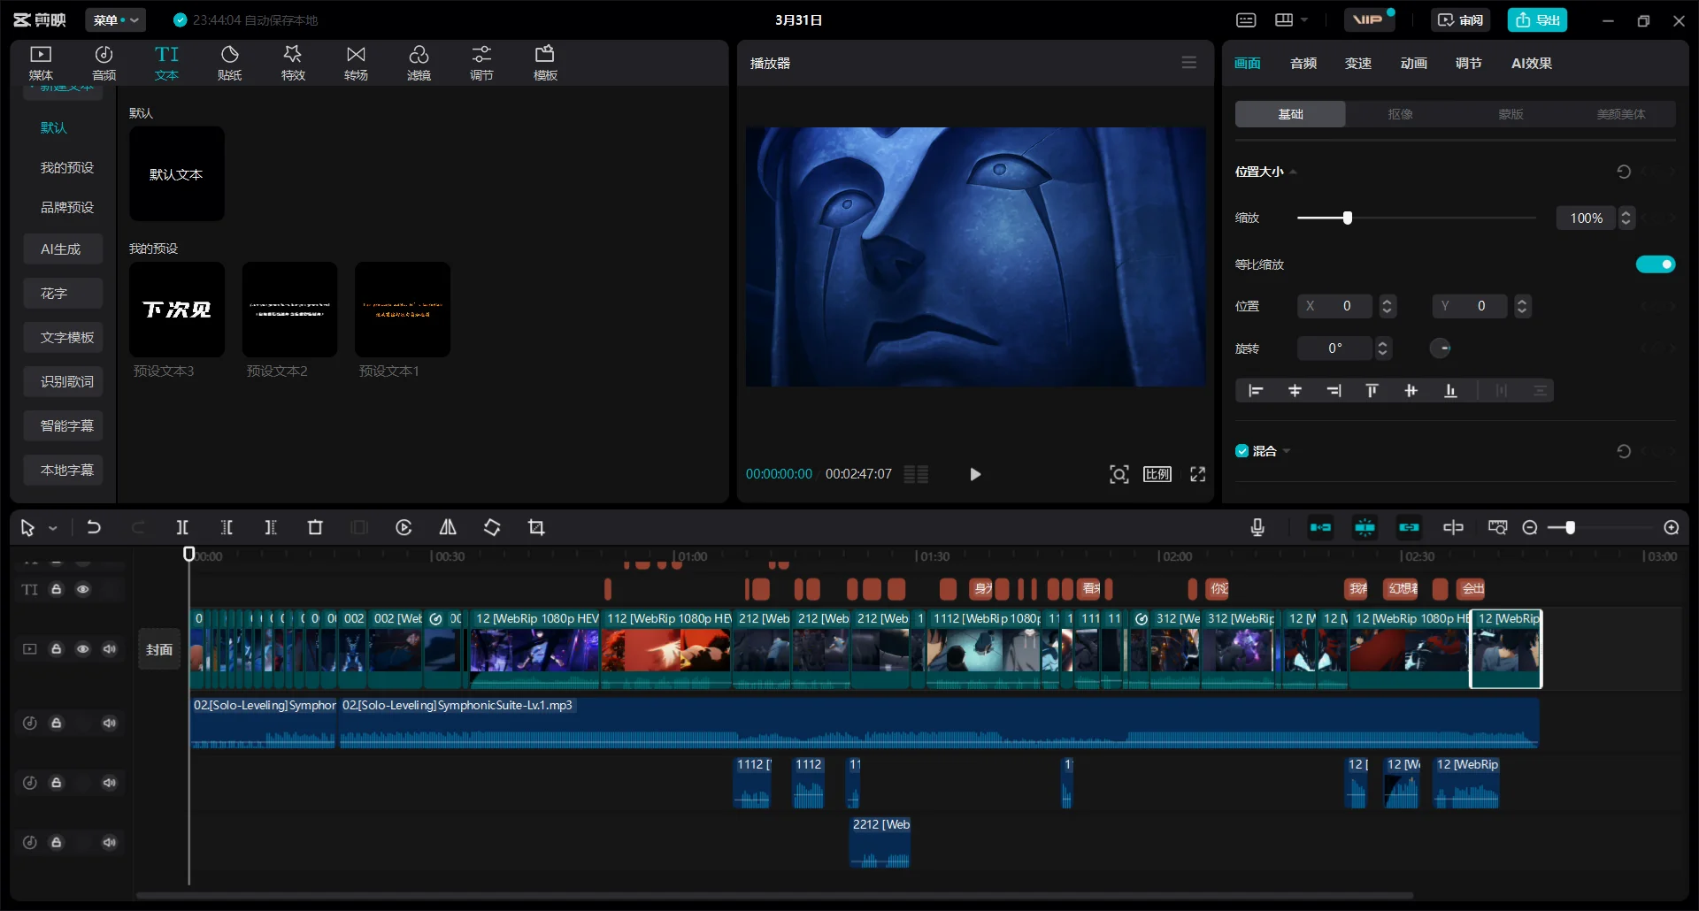Image resolution: width=1699 pixels, height=911 pixels.
Task: Switch to the 动画 animation tab
Action: [x=1414, y=63]
